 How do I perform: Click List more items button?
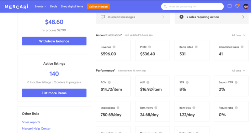(x=54, y=93)
